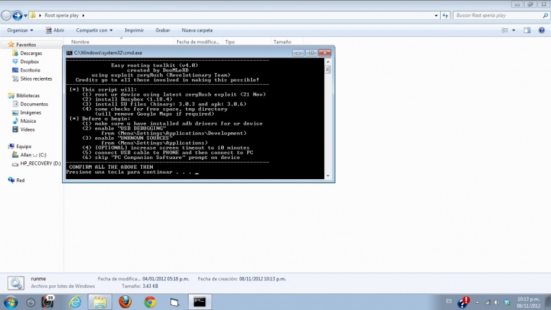Open the address bar history dropdown
Screen dimensions: 551x310
(436, 15)
